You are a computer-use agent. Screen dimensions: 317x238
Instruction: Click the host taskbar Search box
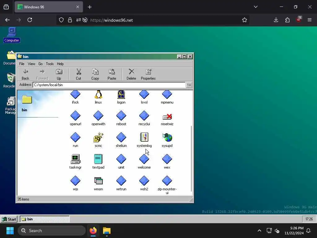[x=52, y=231]
